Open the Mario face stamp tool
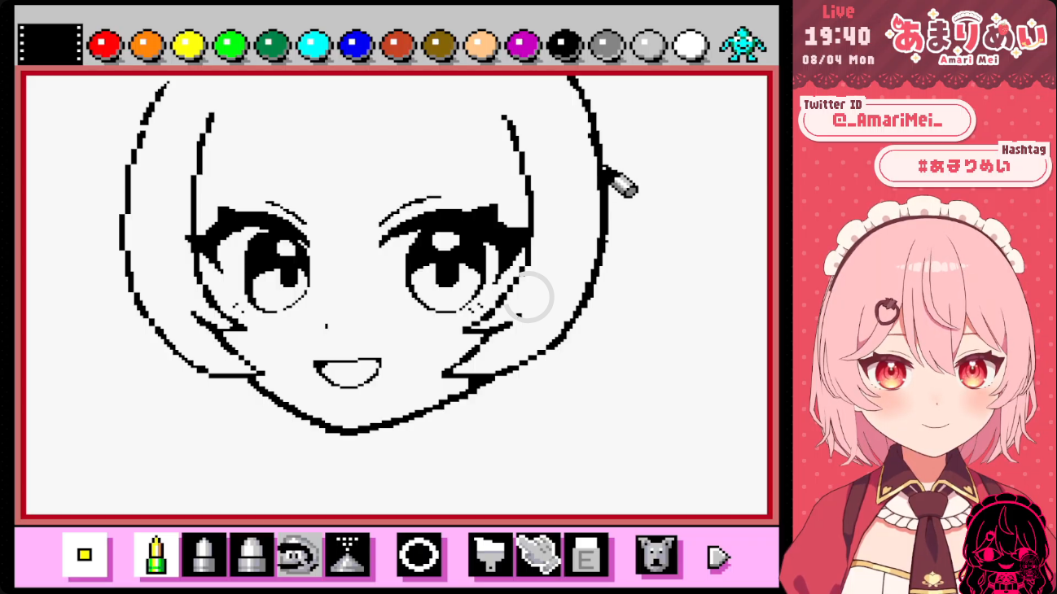The image size is (1057, 594). coord(299,555)
